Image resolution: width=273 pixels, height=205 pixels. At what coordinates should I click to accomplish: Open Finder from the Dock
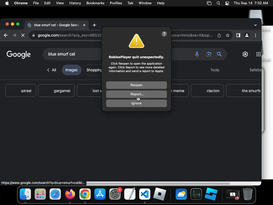click(25, 194)
